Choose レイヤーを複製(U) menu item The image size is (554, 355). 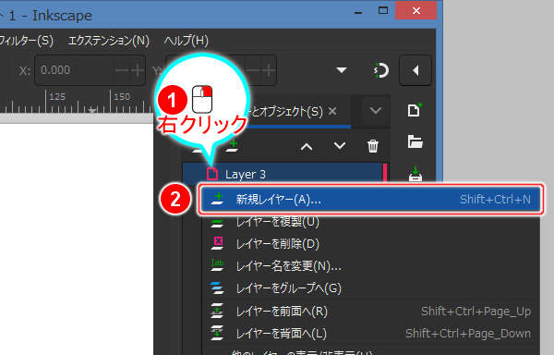click(x=371, y=222)
